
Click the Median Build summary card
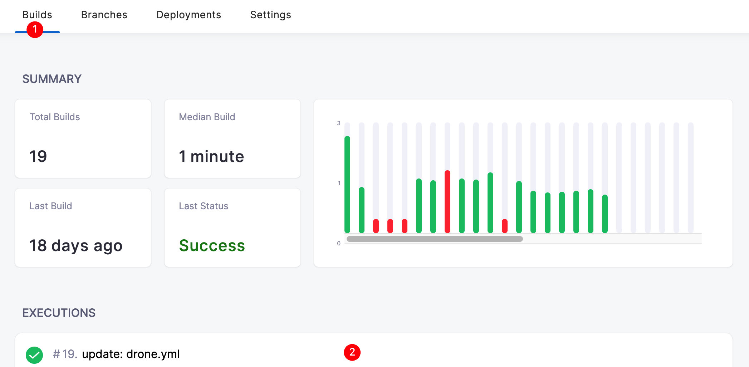232,138
